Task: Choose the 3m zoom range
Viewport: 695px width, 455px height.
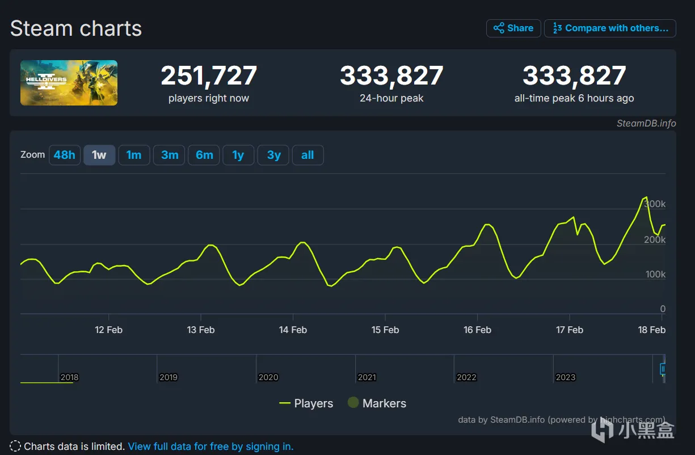Action: (169, 155)
